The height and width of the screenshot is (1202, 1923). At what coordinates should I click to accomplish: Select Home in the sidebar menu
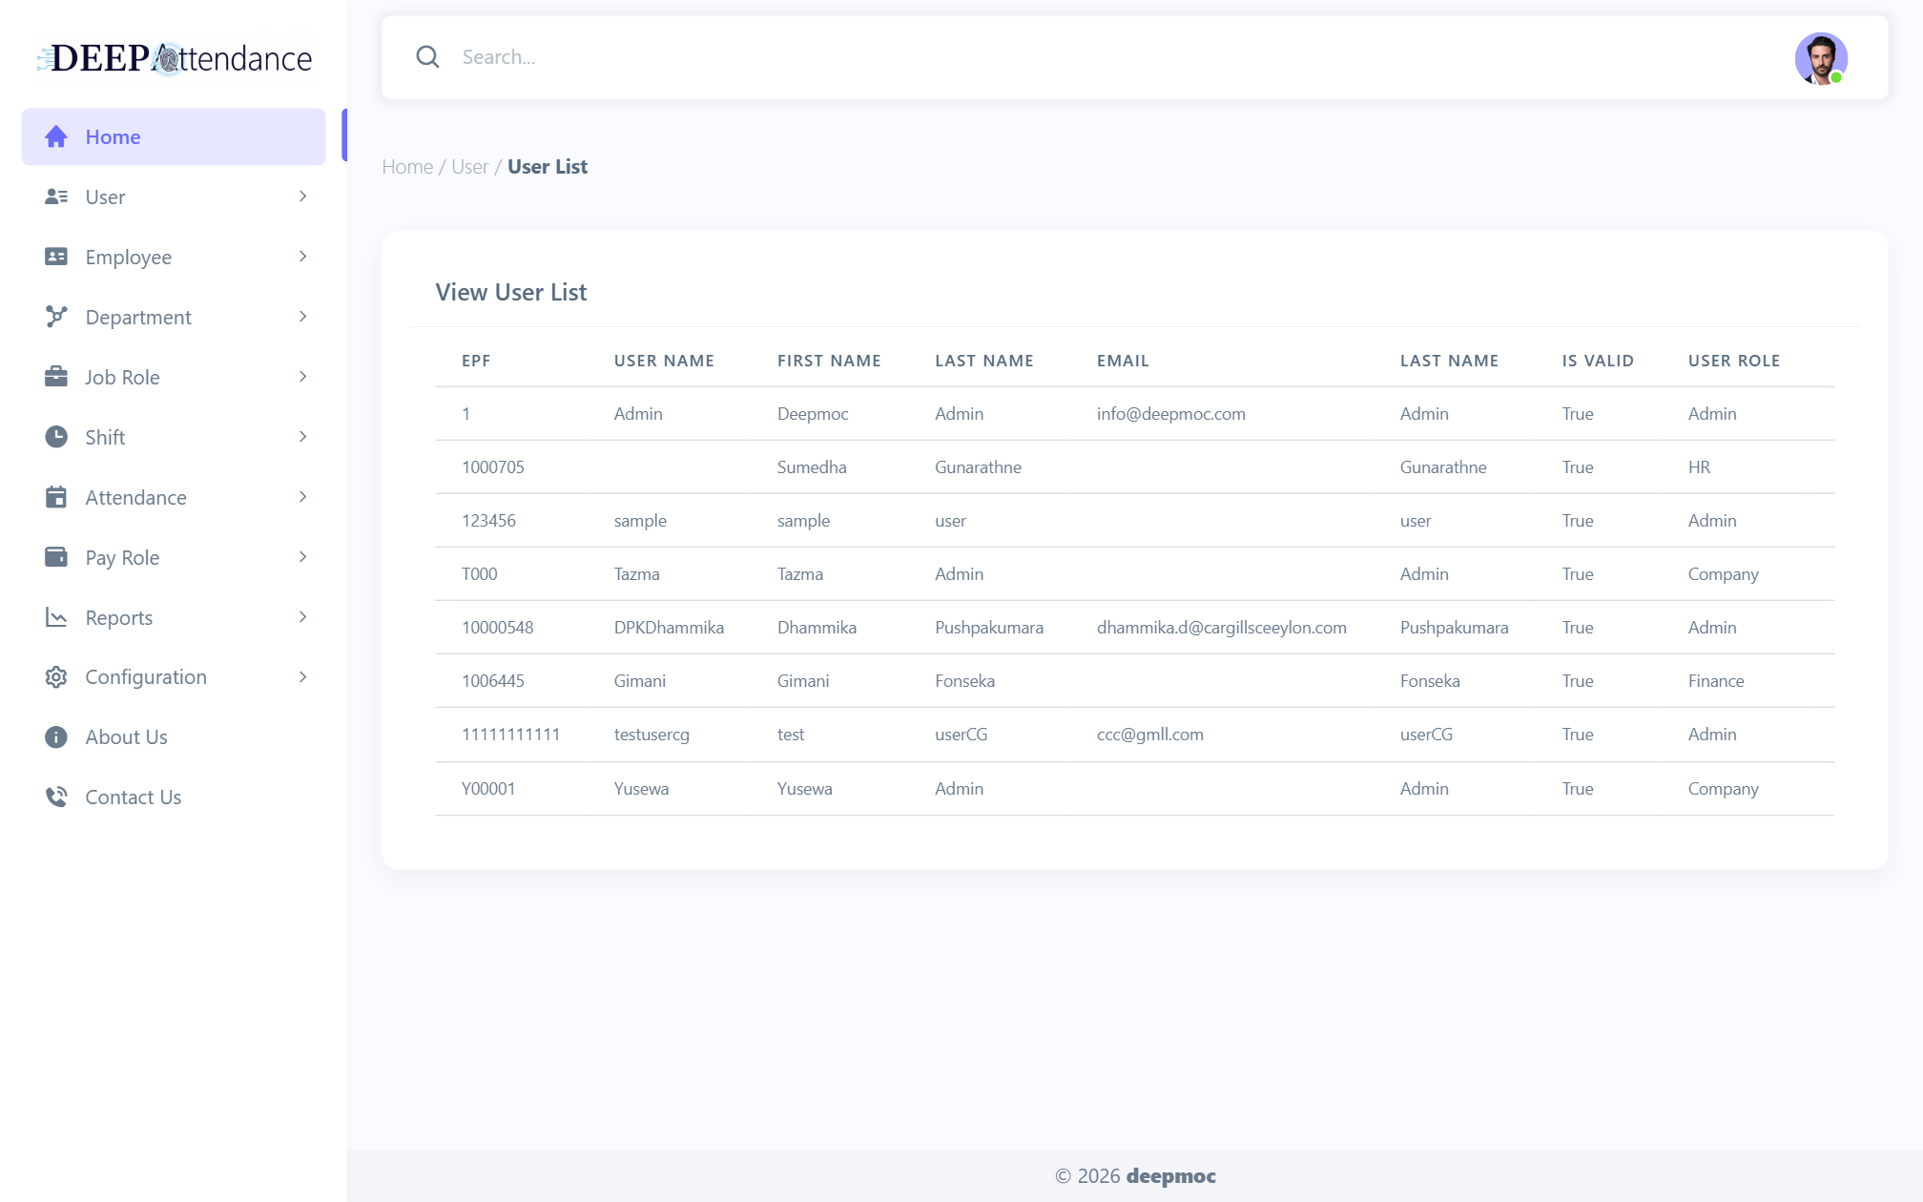coord(174,136)
